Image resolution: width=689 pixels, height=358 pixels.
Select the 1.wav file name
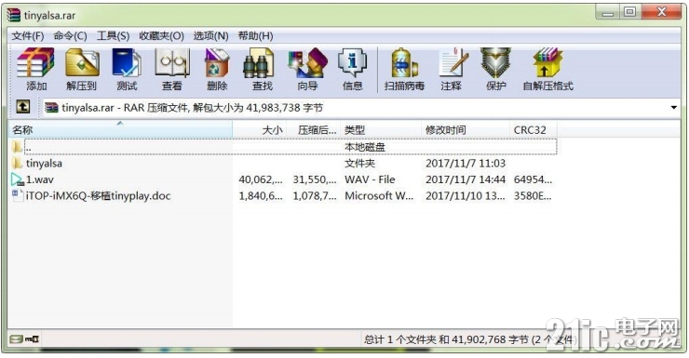point(39,179)
